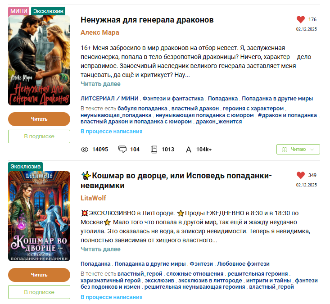Viewport: 330px width, 304px height.
Task: Open the Кошмар во дворце cover thumbnail
Action: click(x=39, y=216)
